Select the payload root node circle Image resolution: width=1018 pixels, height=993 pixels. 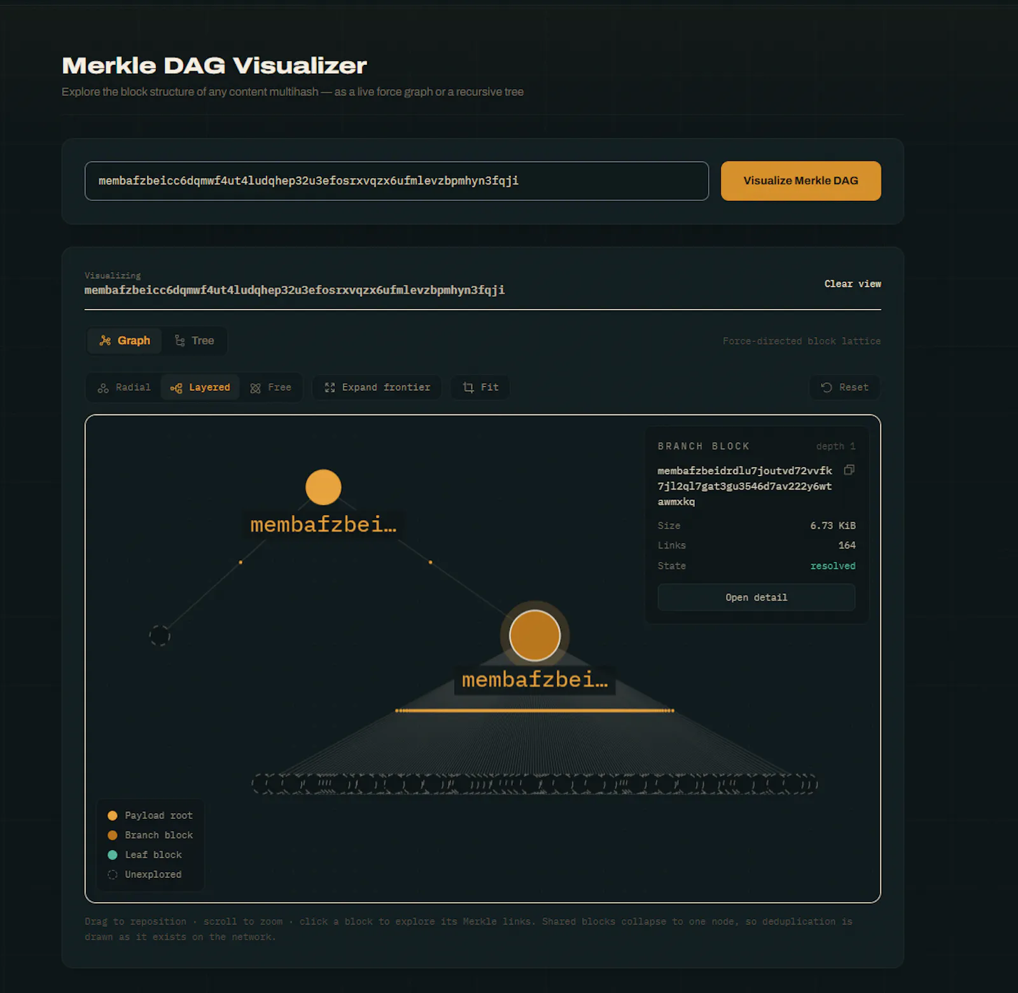point(323,487)
